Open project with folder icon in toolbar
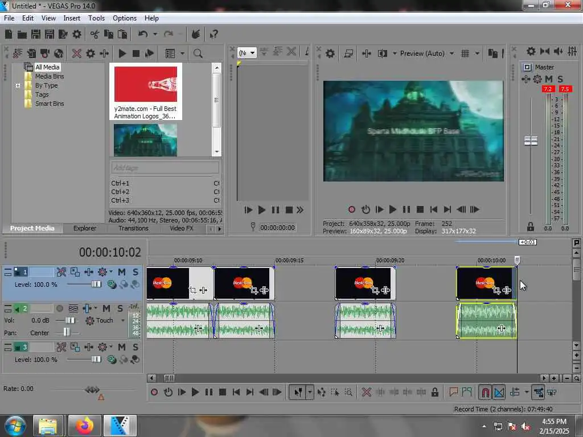 pyautogui.click(x=22, y=35)
